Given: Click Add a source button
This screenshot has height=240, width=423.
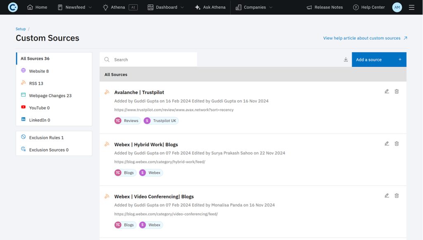Looking at the screenshot, I should click(378, 59).
